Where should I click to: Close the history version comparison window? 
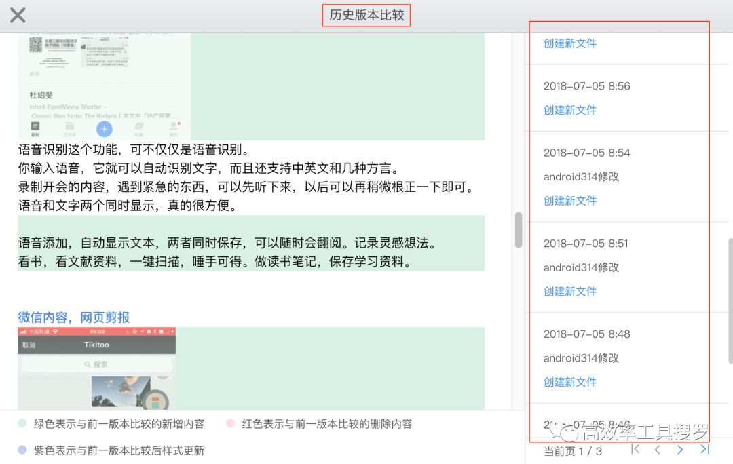18,15
